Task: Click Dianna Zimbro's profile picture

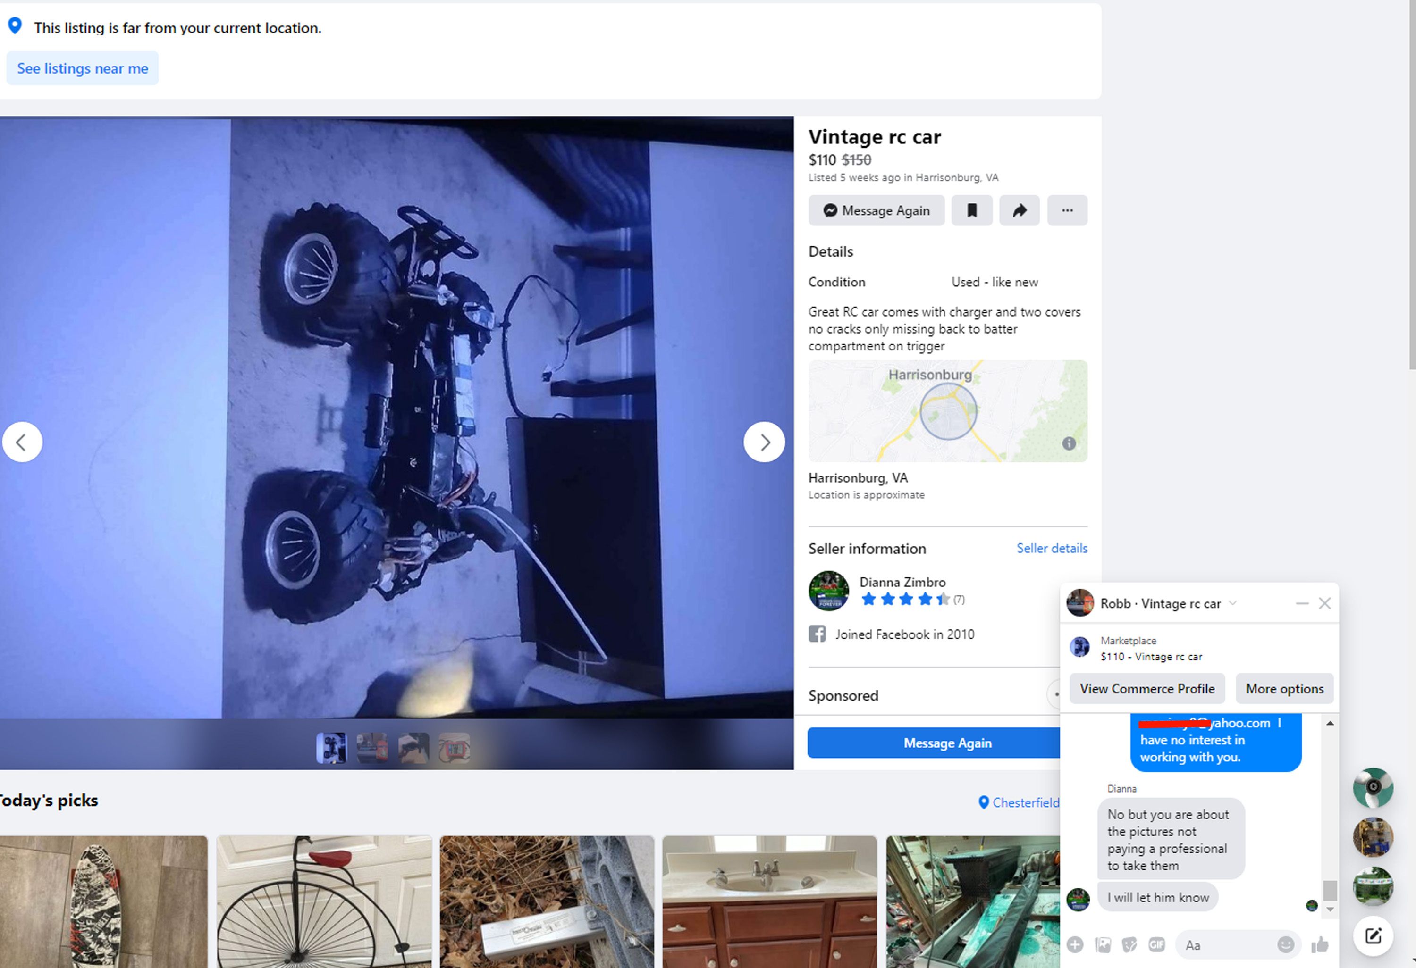Action: (829, 591)
